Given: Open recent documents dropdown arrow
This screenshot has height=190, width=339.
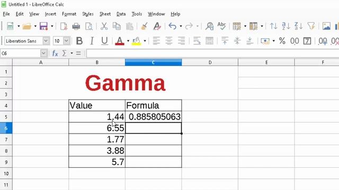Looking at the screenshot, I should [x=35, y=26].
